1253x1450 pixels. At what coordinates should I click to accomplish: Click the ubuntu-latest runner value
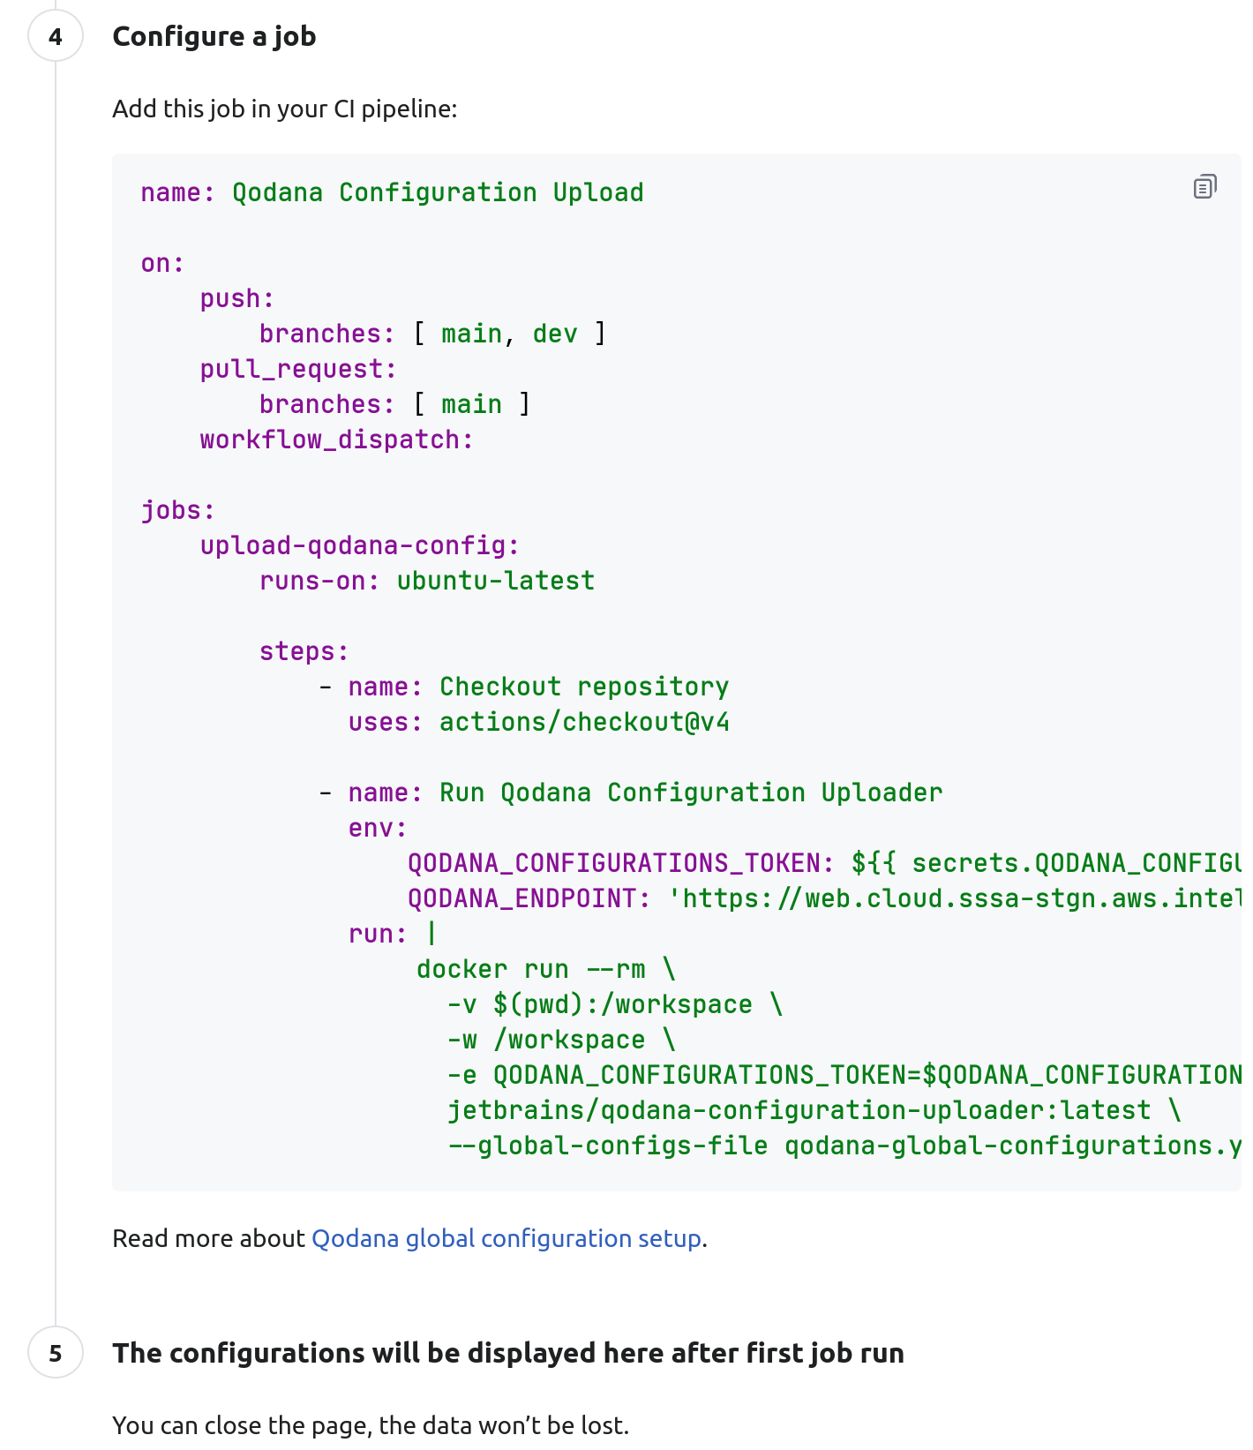tap(495, 580)
